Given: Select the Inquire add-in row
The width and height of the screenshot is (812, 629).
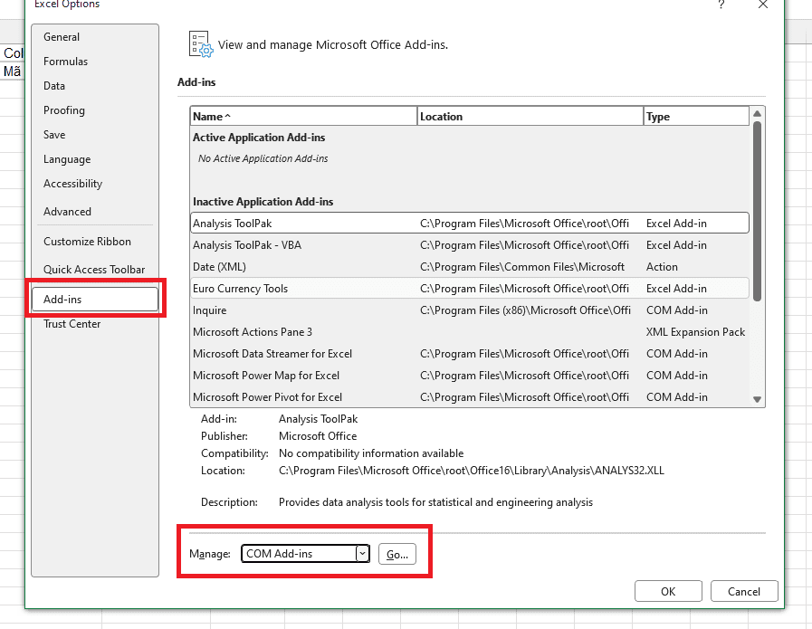Looking at the screenshot, I should tap(470, 310).
